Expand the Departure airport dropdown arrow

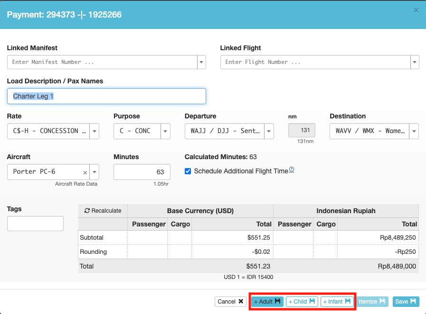pos(269,131)
